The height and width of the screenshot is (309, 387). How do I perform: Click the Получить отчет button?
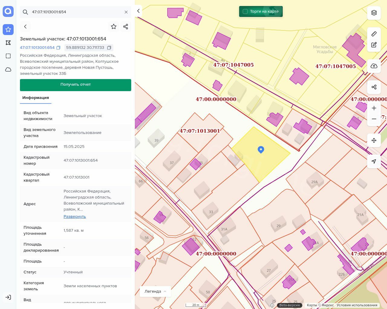[76, 85]
